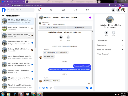Open more options dots on Des conversation
128x96 pixels.
(x=29, y=36)
